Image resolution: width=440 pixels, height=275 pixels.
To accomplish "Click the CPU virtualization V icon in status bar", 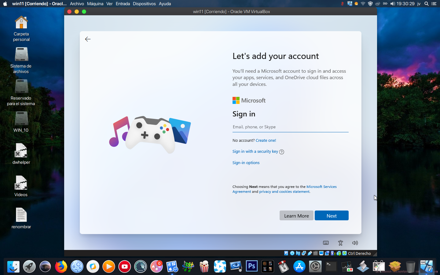I will click(x=333, y=253).
